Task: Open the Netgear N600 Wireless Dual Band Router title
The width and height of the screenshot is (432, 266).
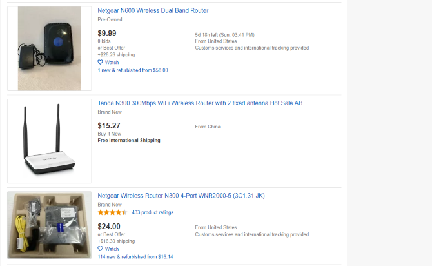Action: coord(153,10)
